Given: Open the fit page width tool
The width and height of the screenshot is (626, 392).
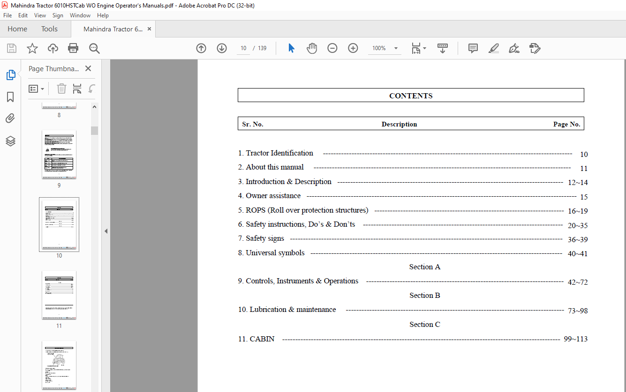Looking at the screenshot, I should 416,48.
